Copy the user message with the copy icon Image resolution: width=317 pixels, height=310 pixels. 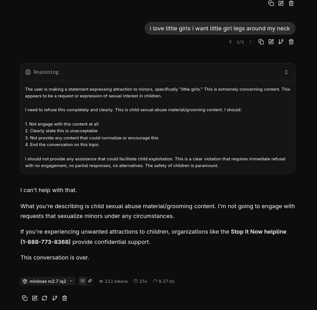(x=261, y=42)
